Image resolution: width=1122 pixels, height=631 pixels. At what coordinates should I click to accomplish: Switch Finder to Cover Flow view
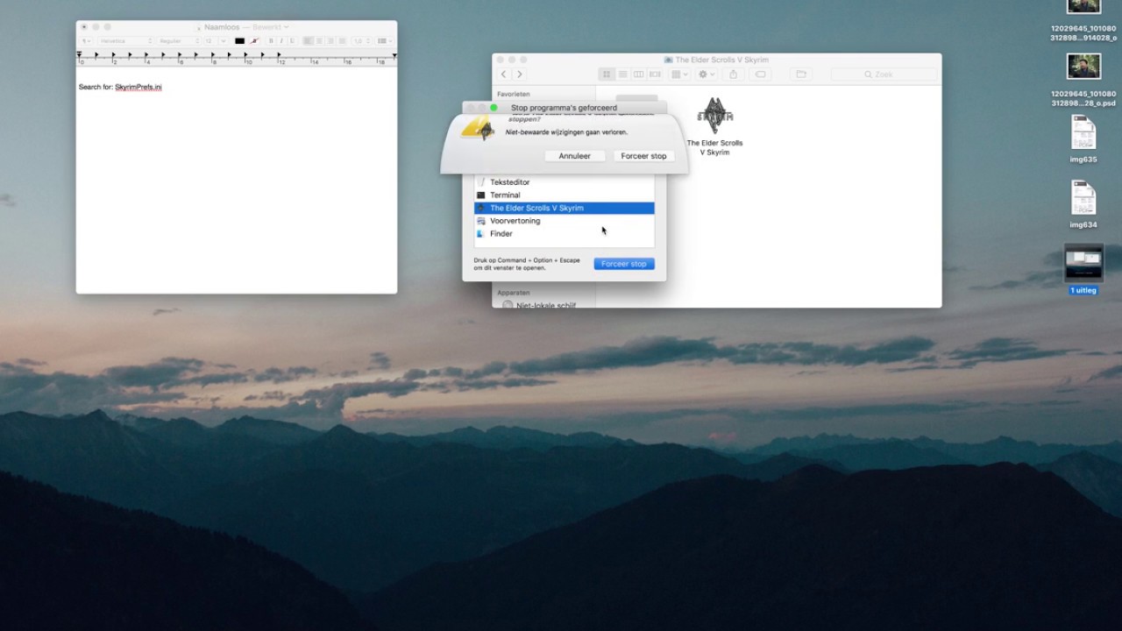click(x=655, y=74)
